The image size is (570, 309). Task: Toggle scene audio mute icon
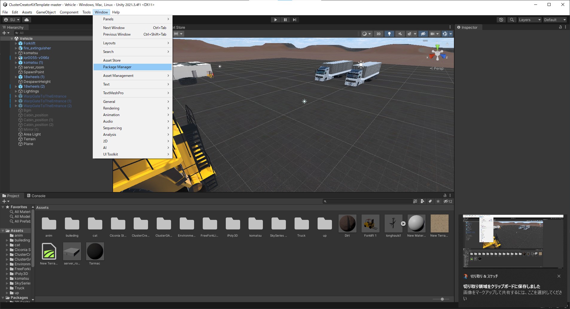400,34
